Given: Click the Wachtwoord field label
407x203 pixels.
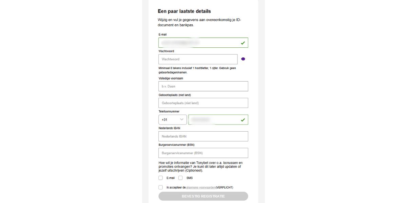Looking at the screenshot, I should [167, 51].
